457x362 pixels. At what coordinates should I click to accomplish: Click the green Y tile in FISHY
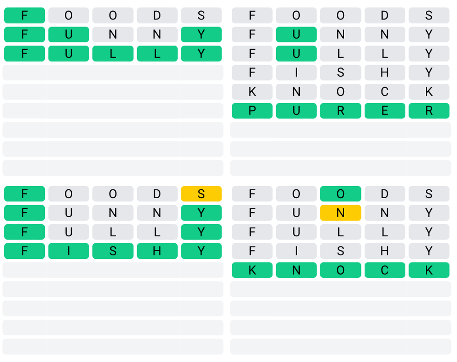201,251
